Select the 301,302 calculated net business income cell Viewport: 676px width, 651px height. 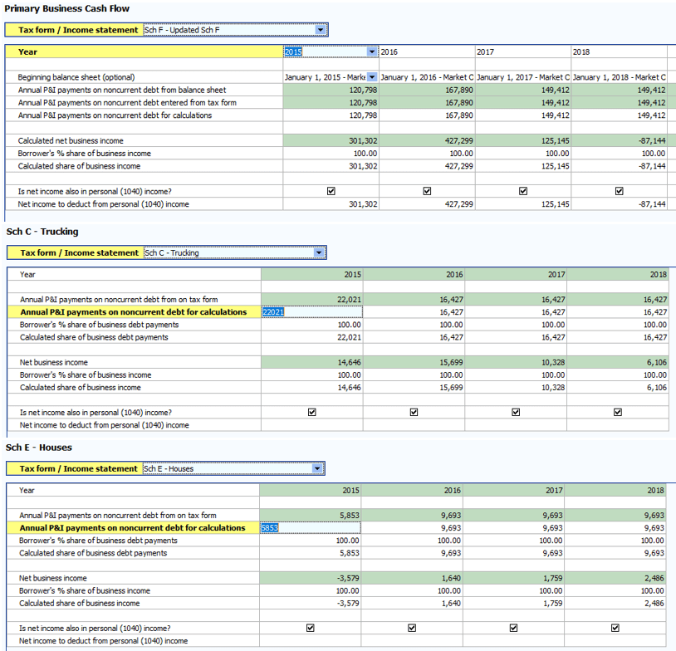pyautogui.click(x=332, y=140)
